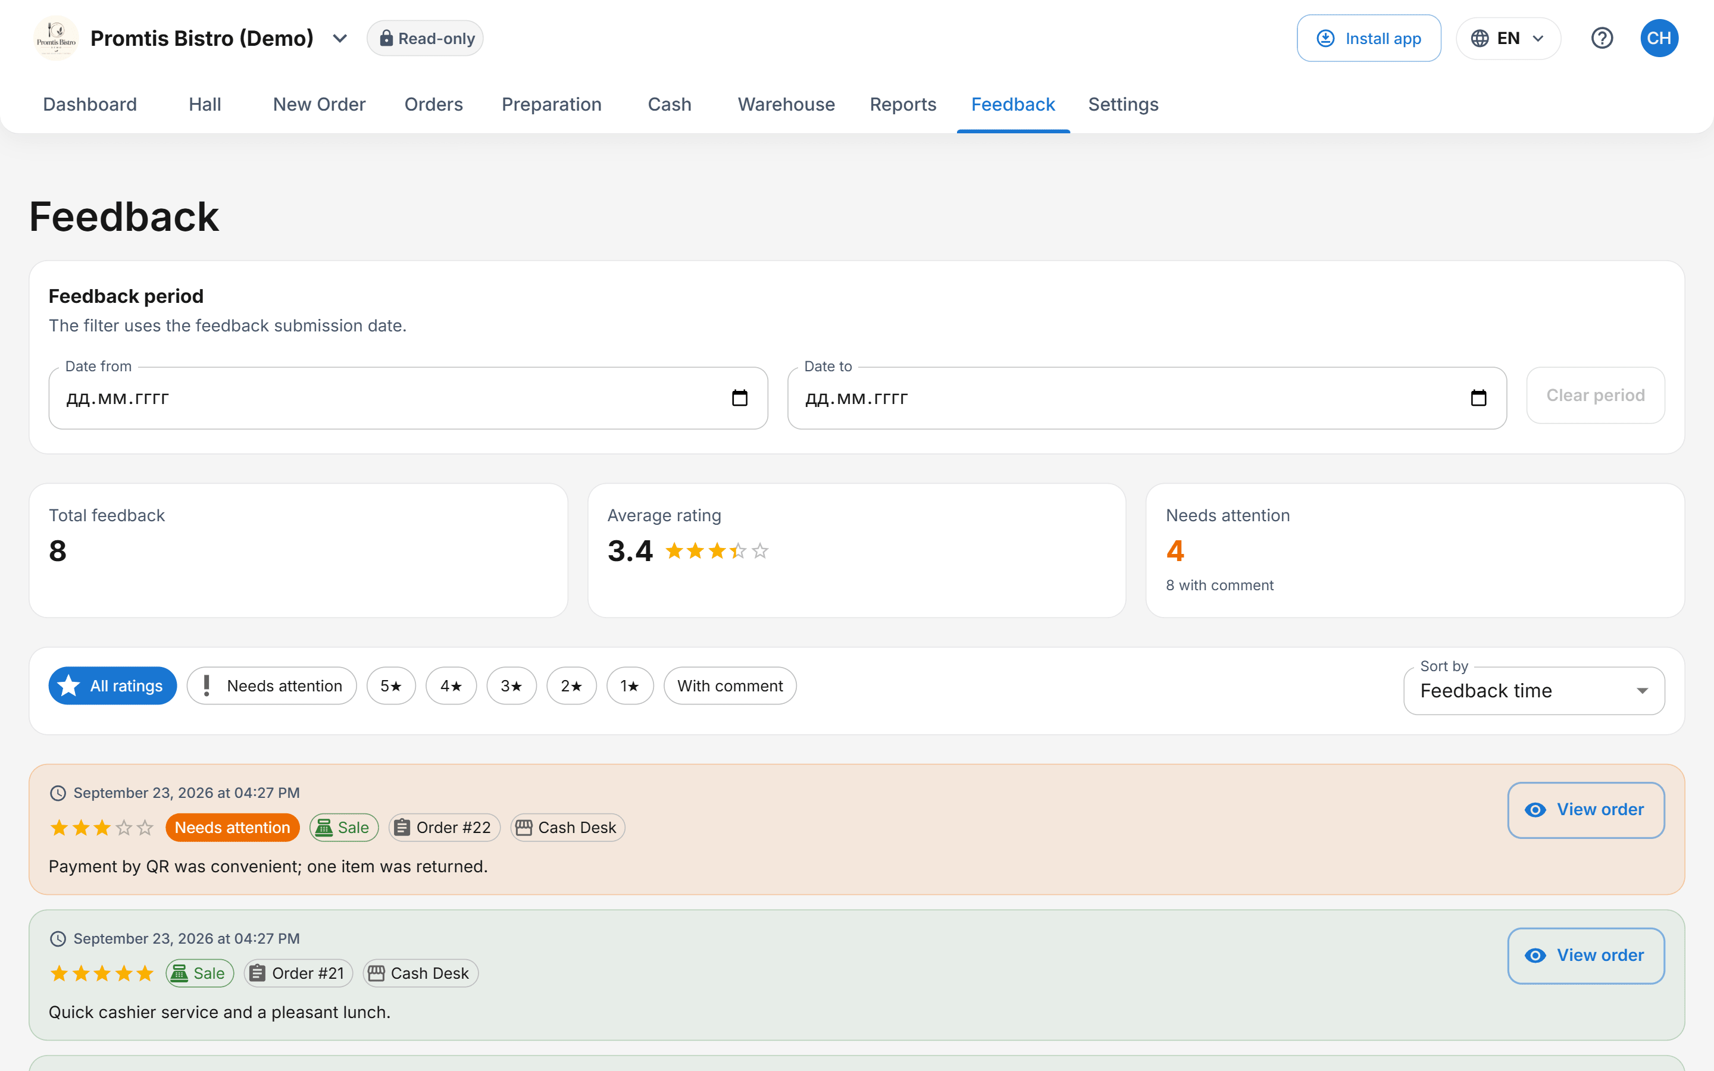Image resolution: width=1714 pixels, height=1071 pixels.
Task: Open the Settings tab
Action: click(x=1123, y=104)
